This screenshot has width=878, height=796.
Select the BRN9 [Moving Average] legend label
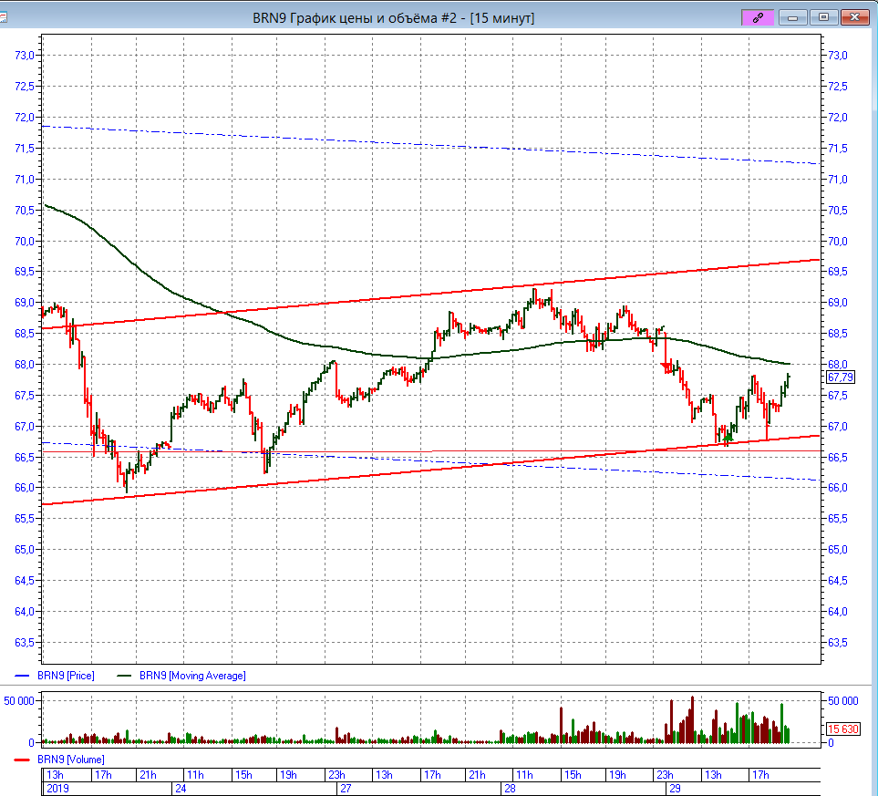[x=191, y=676]
